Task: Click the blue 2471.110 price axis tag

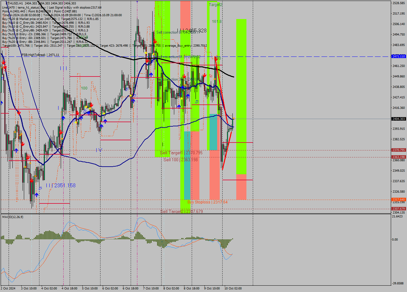Action: click(399, 56)
